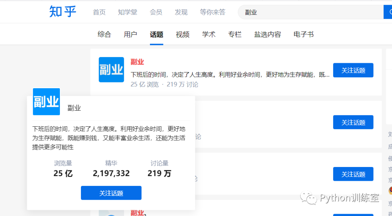
Task: Click the 219 万 讨论量 value
Action: coord(159,173)
